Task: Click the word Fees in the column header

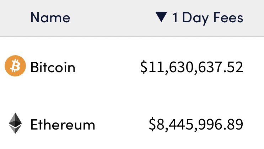Action: [x=228, y=17]
